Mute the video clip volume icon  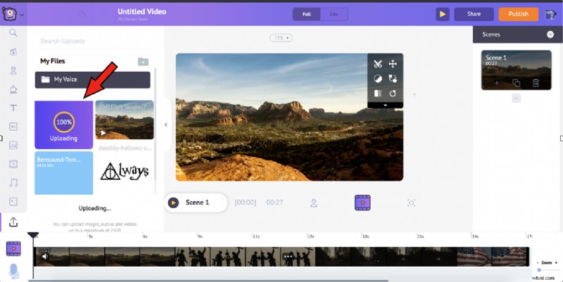(45, 257)
